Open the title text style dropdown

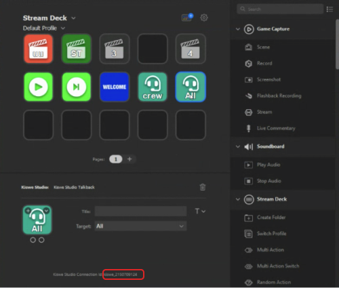[200, 211]
